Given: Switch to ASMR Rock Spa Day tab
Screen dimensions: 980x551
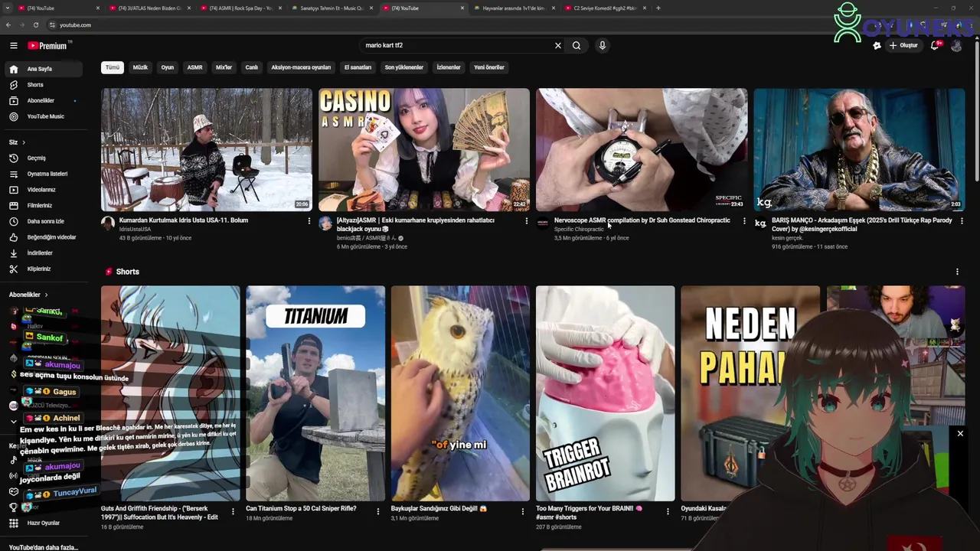Looking at the screenshot, I should (x=241, y=8).
